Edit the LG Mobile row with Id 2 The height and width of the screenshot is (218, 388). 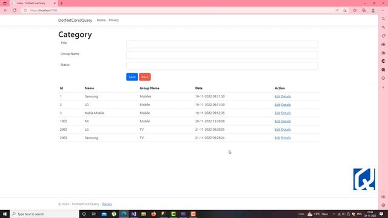point(278,105)
